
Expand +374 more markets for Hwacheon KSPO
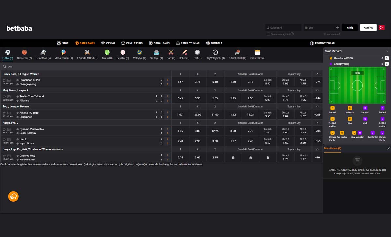click(x=317, y=82)
